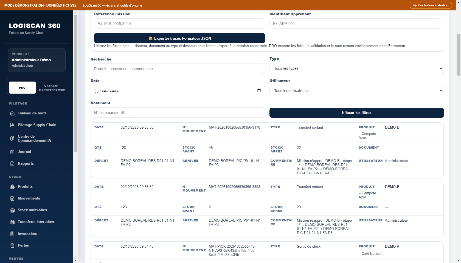
Task: Click 'Effacer les filtres' button
Action: click(356, 113)
